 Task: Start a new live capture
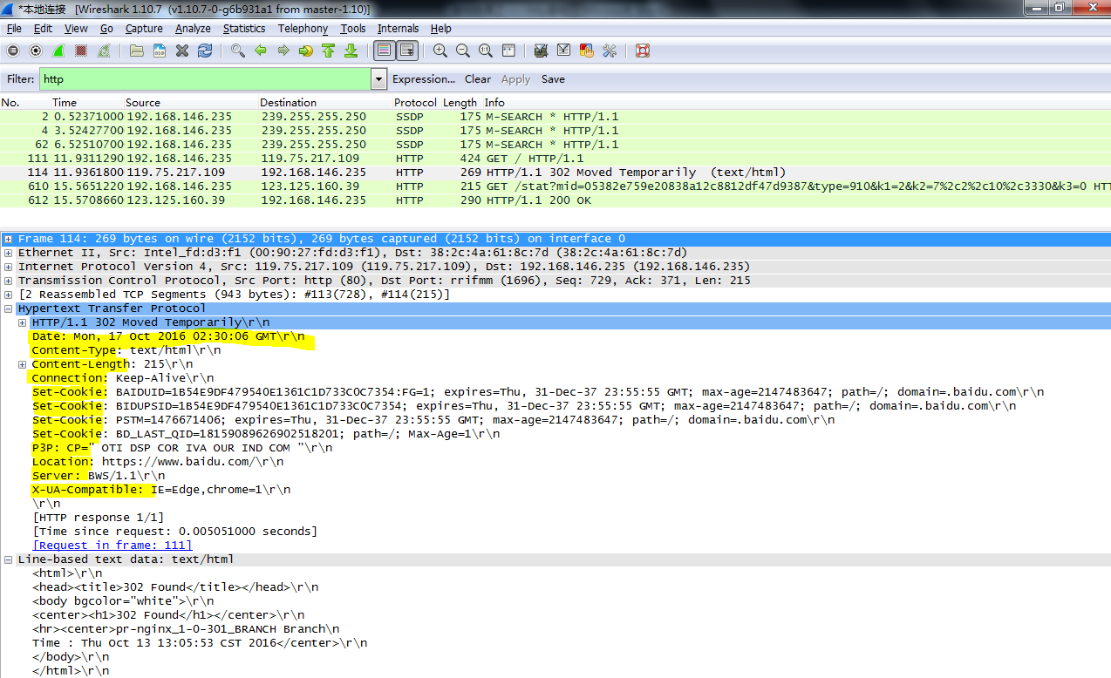coord(58,51)
